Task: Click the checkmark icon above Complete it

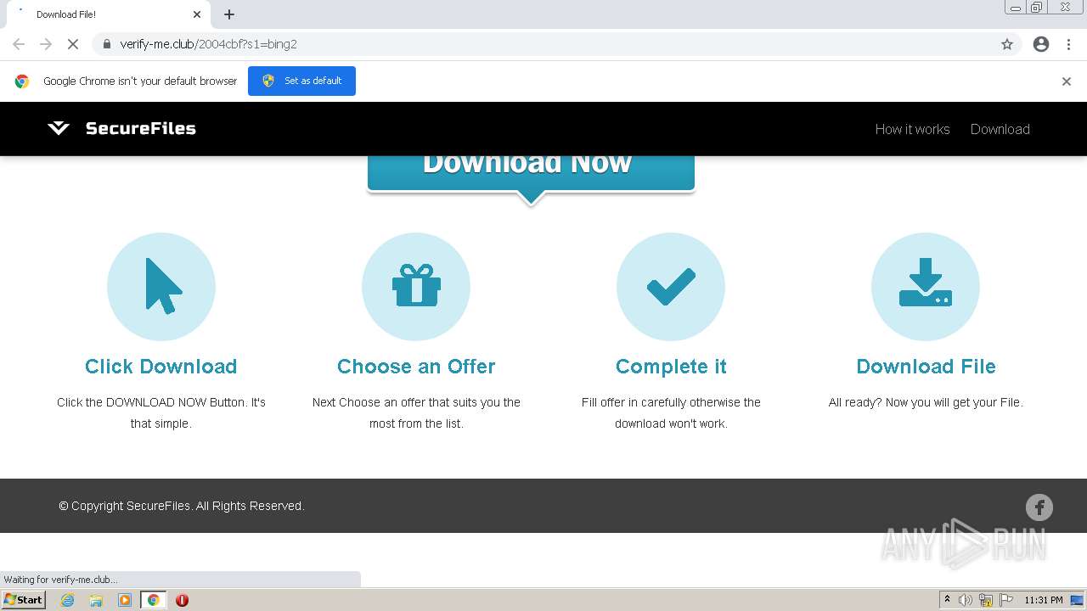Action: click(671, 287)
